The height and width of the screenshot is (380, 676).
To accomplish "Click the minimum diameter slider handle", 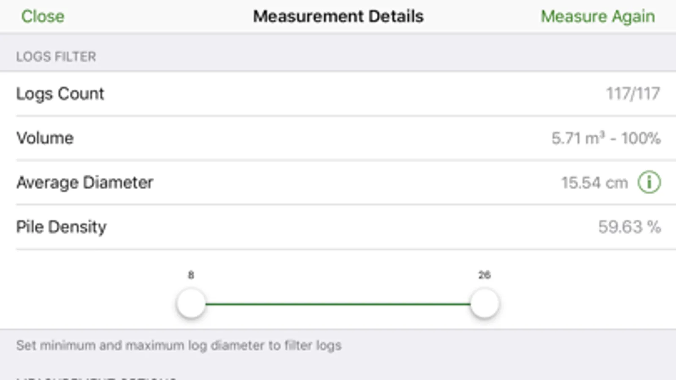I will click(191, 304).
